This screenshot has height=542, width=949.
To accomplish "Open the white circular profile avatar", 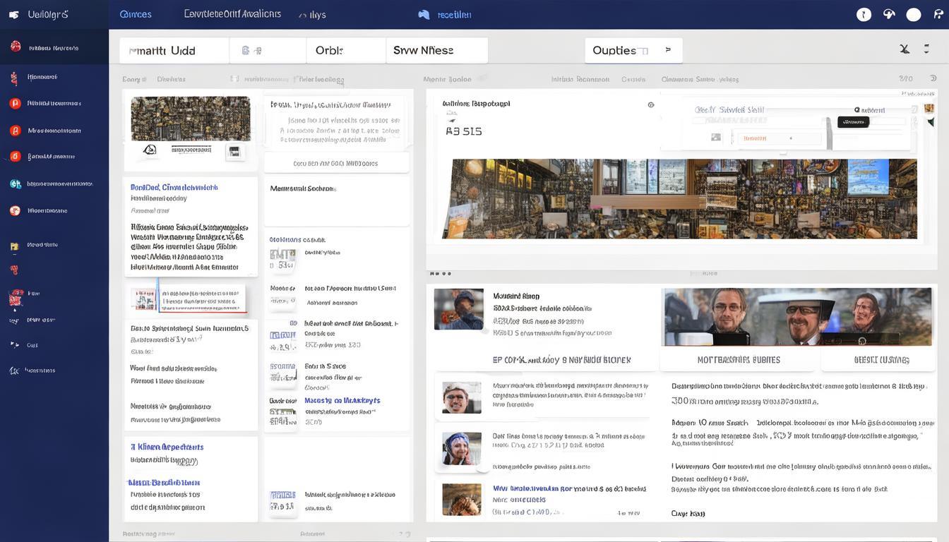I will point(913,15).
